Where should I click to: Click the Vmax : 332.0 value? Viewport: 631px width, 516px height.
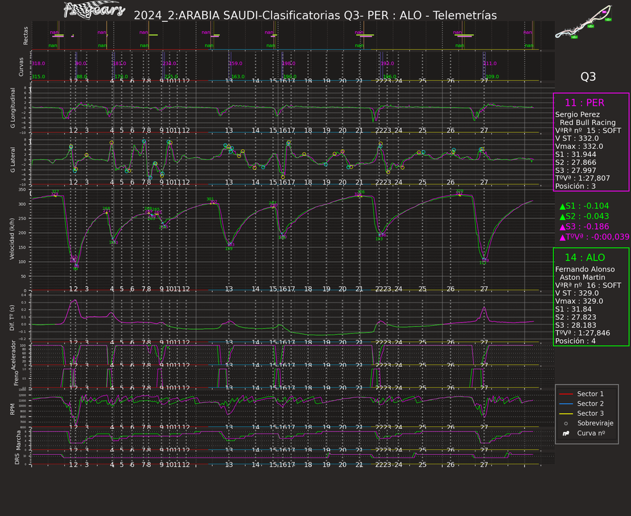[x=579, y=146]
